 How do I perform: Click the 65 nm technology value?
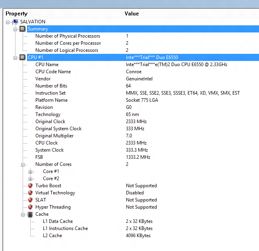132,114
